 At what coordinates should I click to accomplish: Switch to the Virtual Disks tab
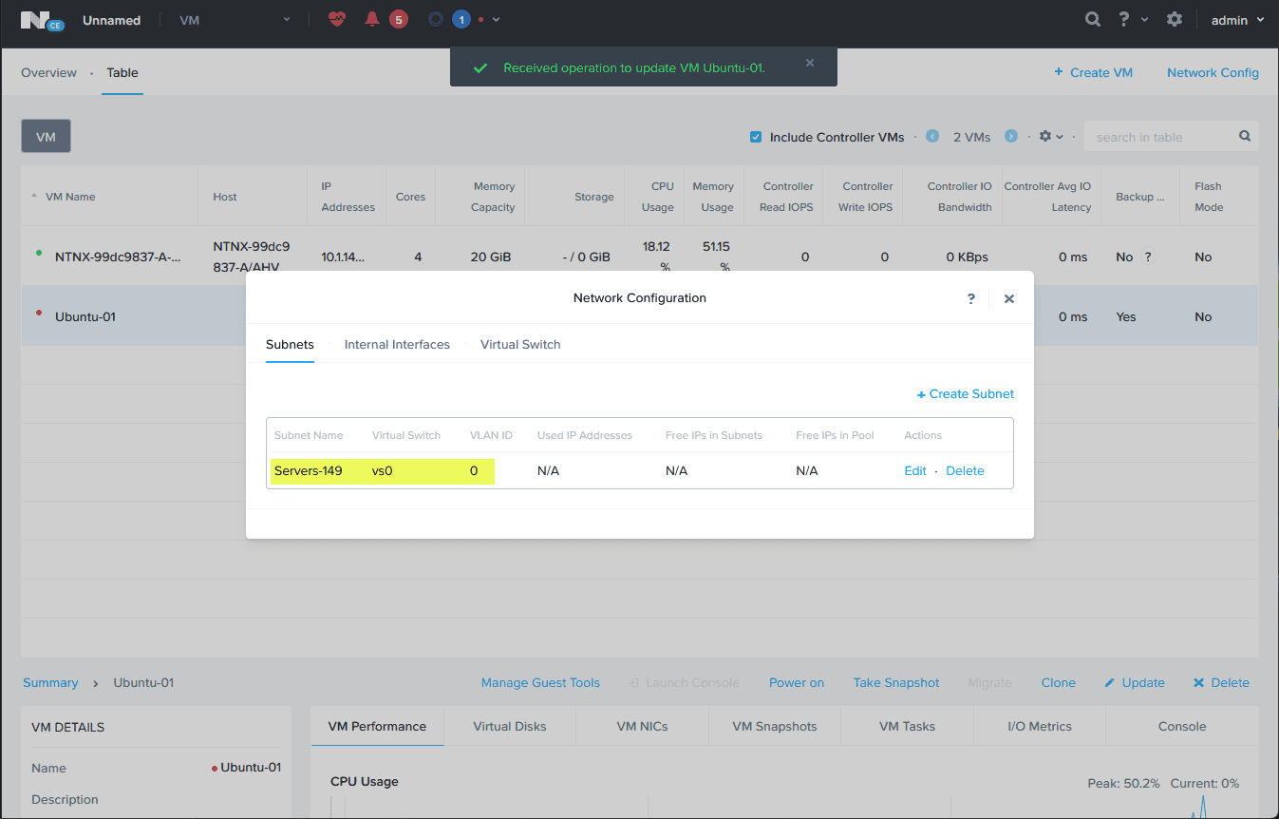[x=510, y=726]
